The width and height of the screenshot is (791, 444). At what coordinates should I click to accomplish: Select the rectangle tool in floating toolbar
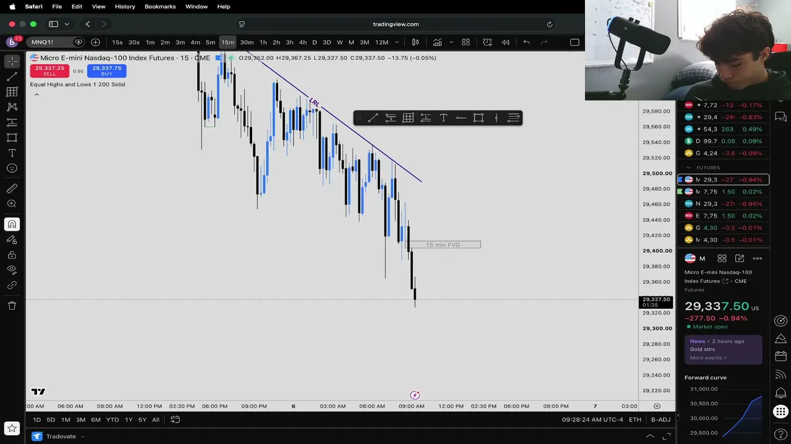478,118
